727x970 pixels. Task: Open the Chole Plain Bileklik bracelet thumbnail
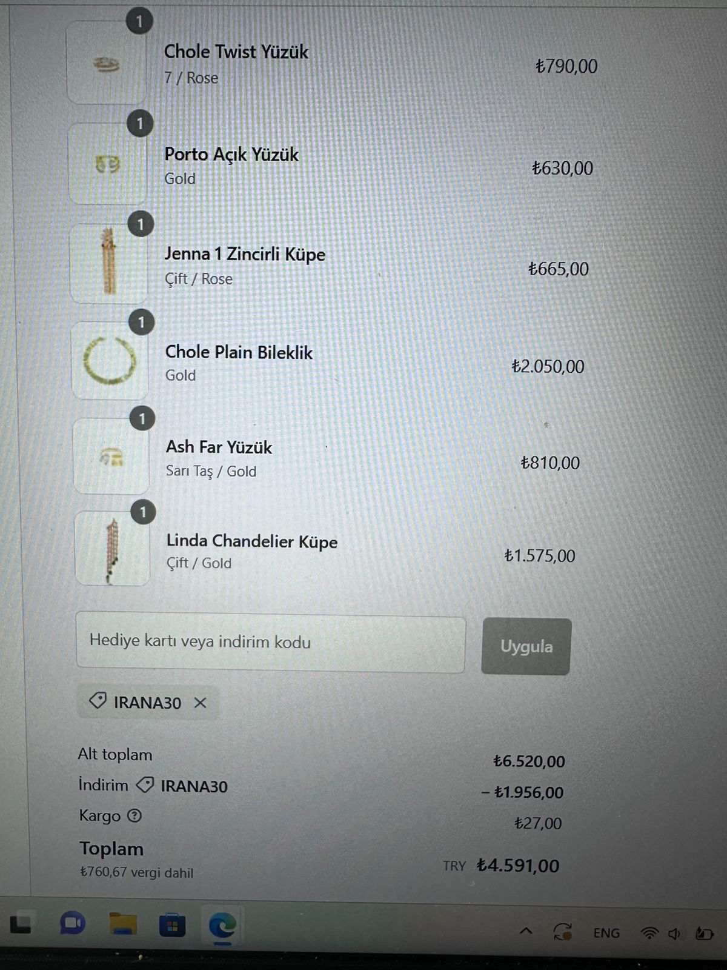coord(110,360)
